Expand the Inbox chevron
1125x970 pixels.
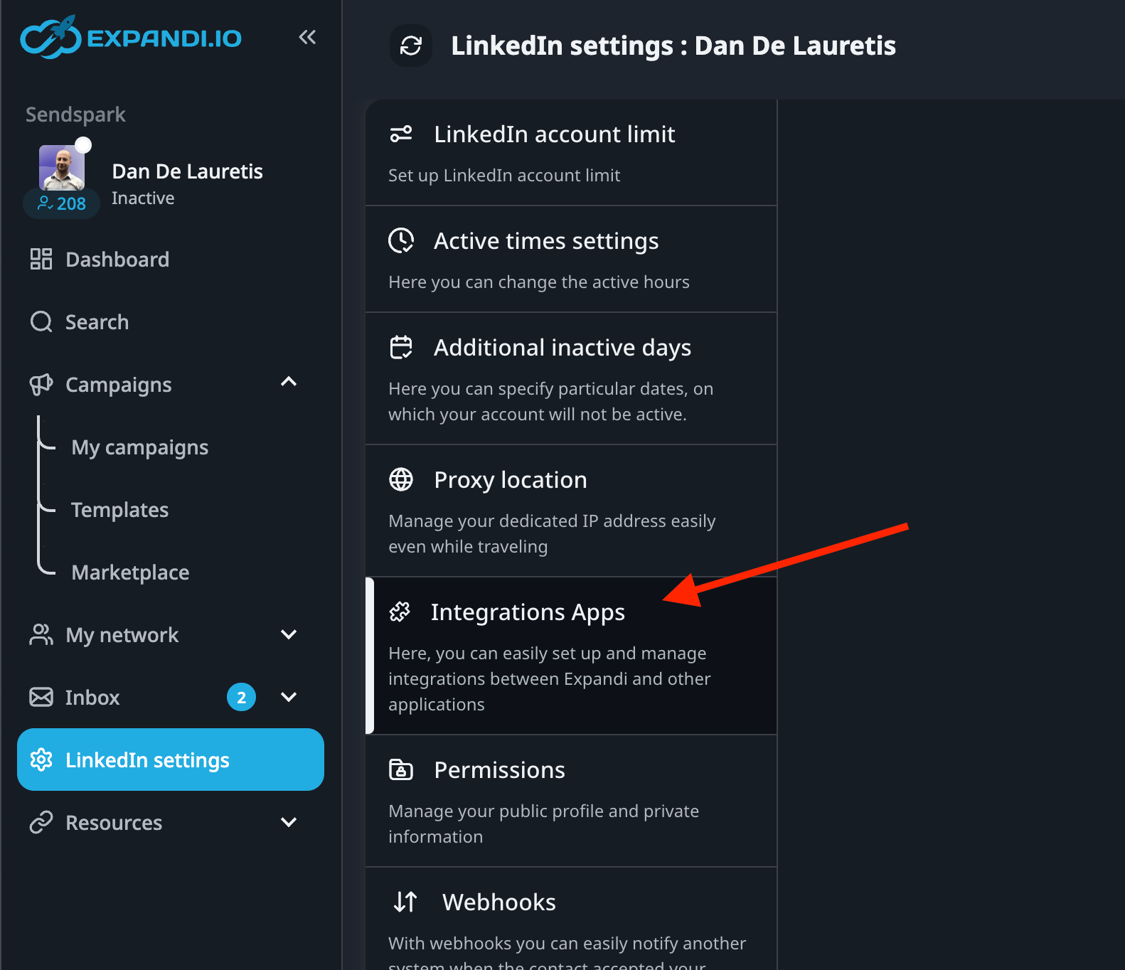pyautogui.click(x=289, y=697)
